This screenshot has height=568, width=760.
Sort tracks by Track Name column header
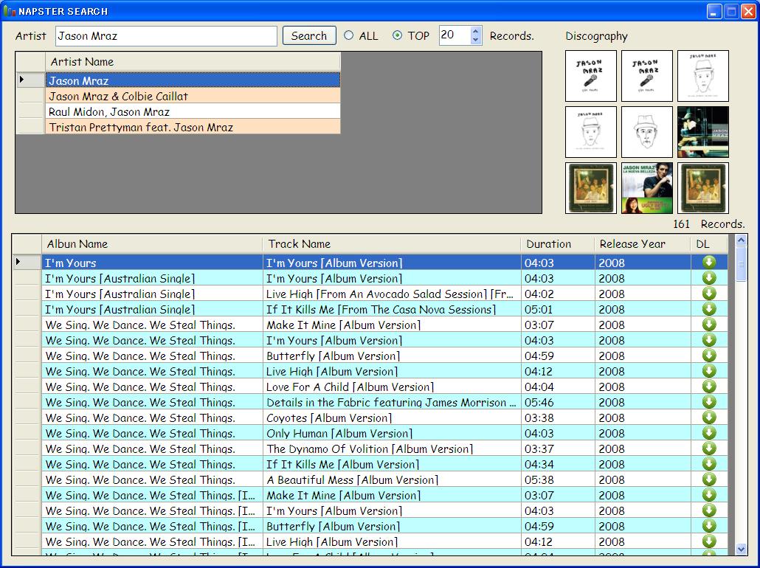(x=392, y=243)
